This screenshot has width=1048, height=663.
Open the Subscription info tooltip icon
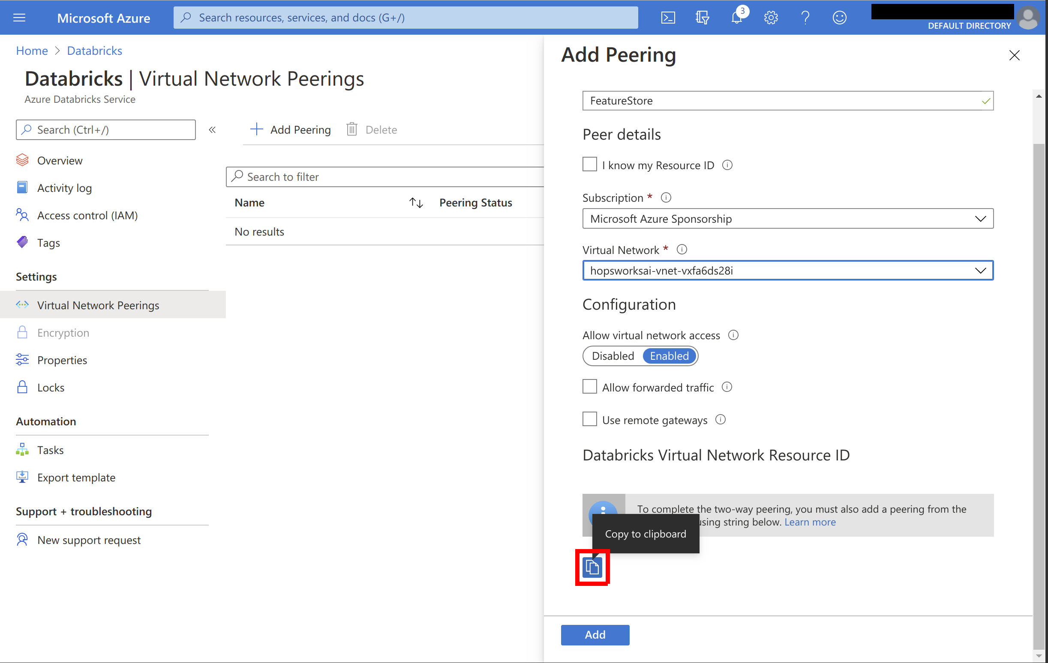click(665, 197)
